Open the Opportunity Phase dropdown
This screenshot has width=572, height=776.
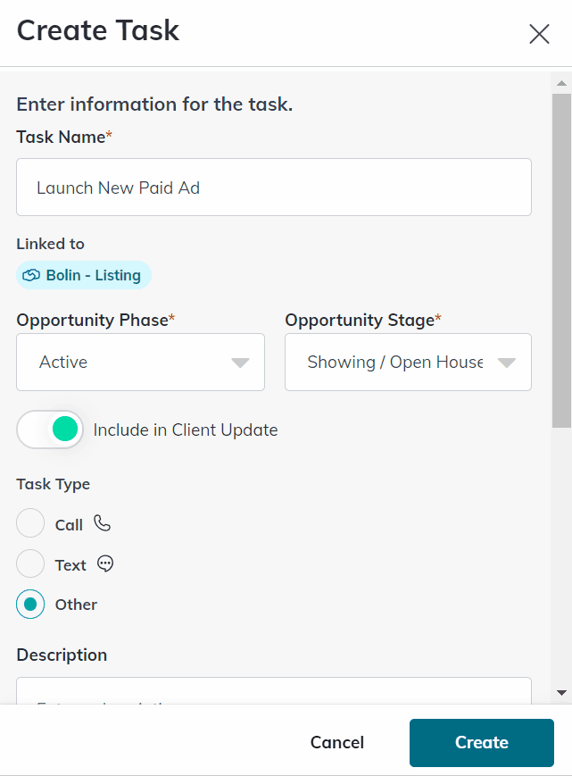pos(140,362)
